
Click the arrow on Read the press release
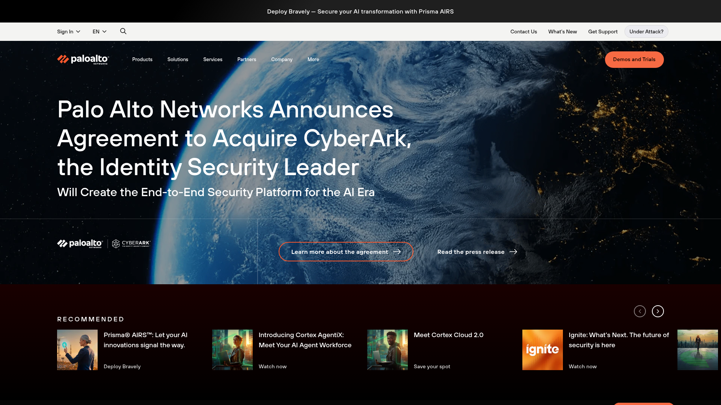tap(514, 252)
